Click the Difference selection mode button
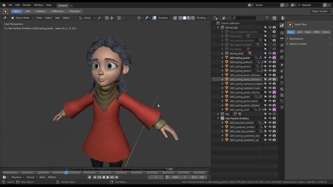 pos(58,11)
